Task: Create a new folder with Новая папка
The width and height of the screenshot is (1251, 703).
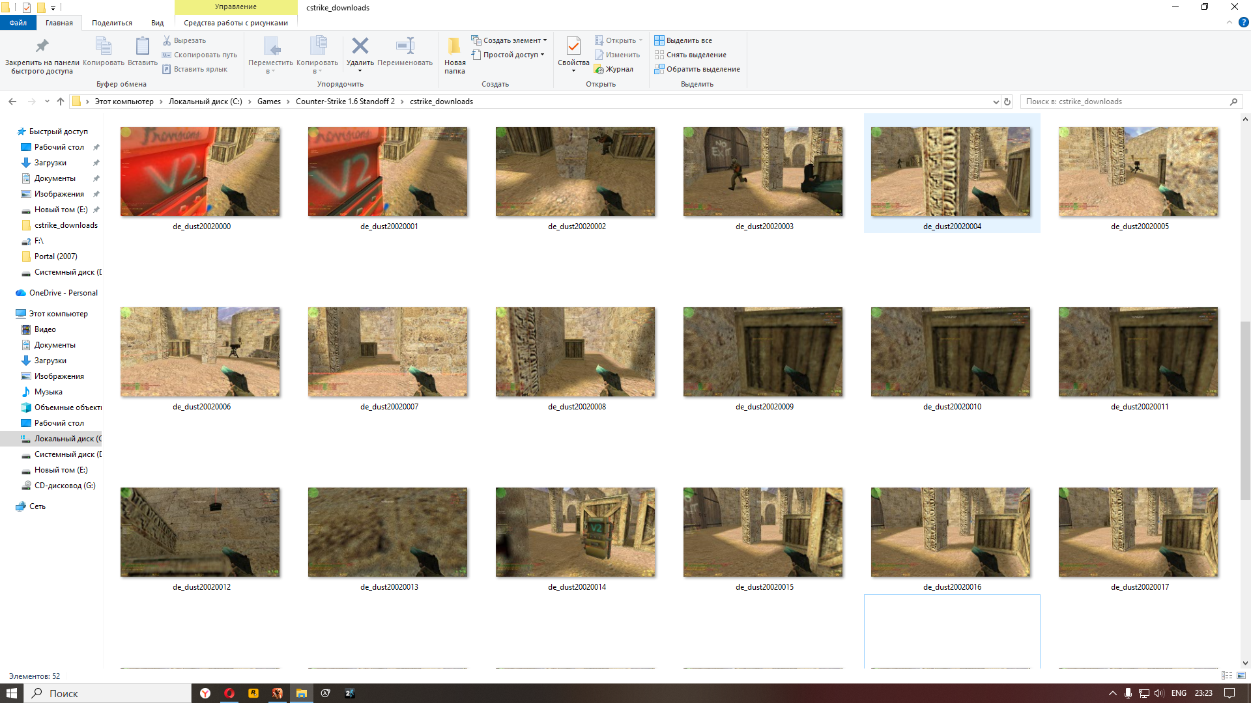Action: pyautogui.click(x=454, y=47)
